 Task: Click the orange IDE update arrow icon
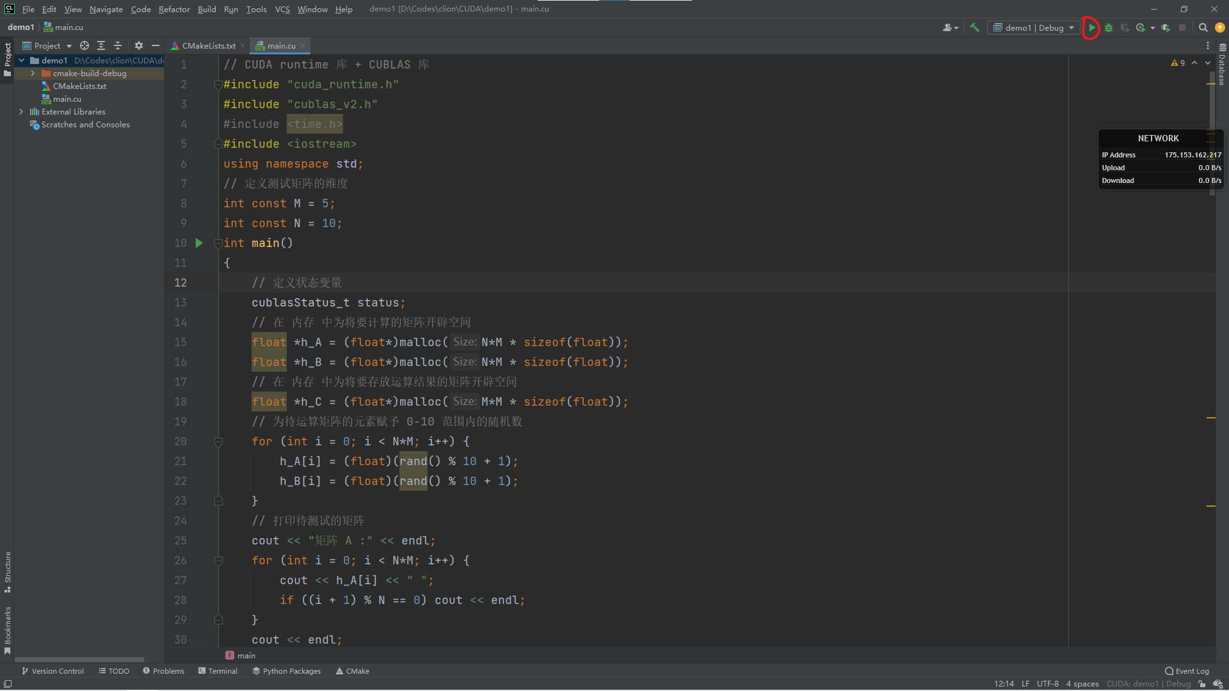[1220, 28]
